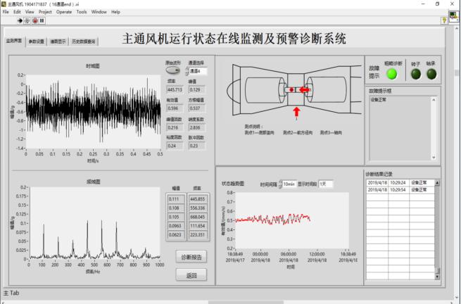
Task: Click the green 粗糙诊断 indicator light
Action: [x=393, y=74]
